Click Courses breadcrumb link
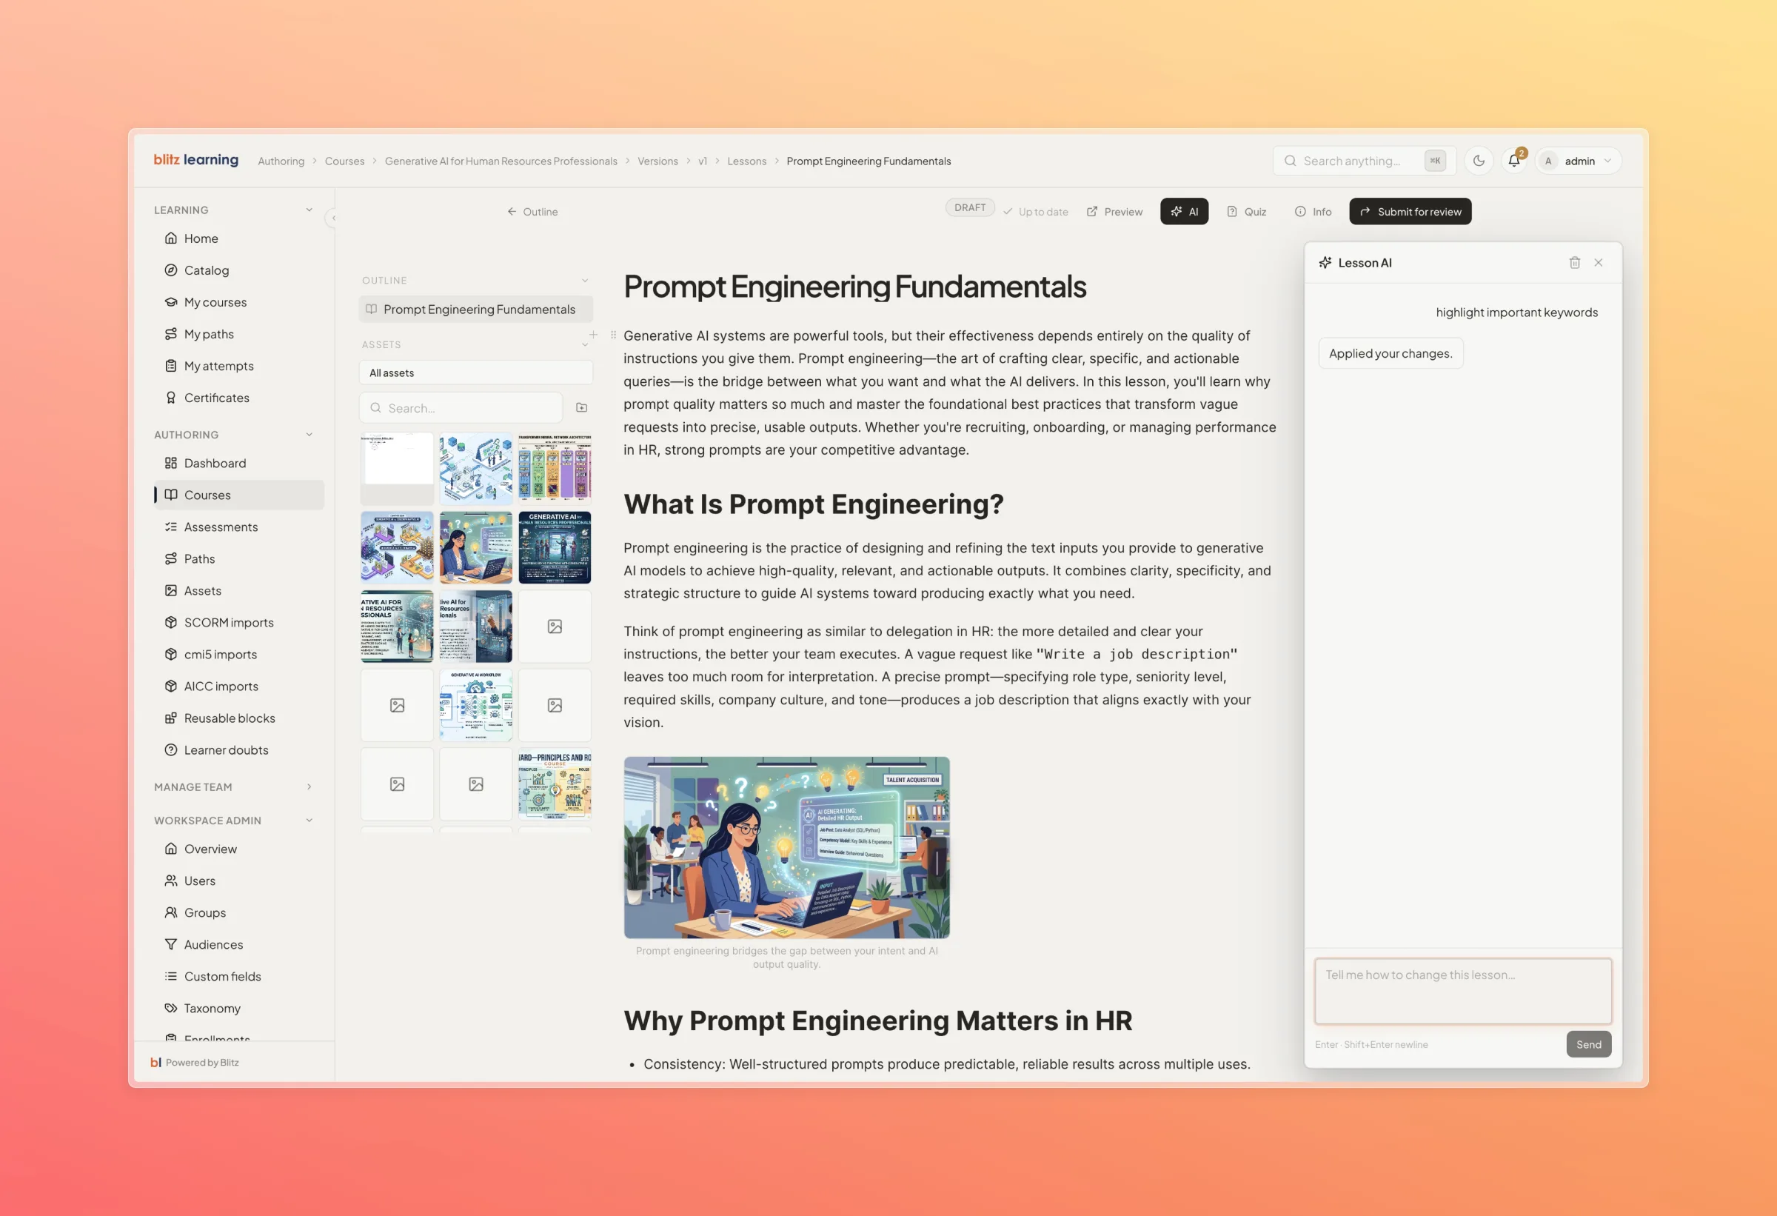The height and width of the screenshot is (1216, 1777). (344, 161)
